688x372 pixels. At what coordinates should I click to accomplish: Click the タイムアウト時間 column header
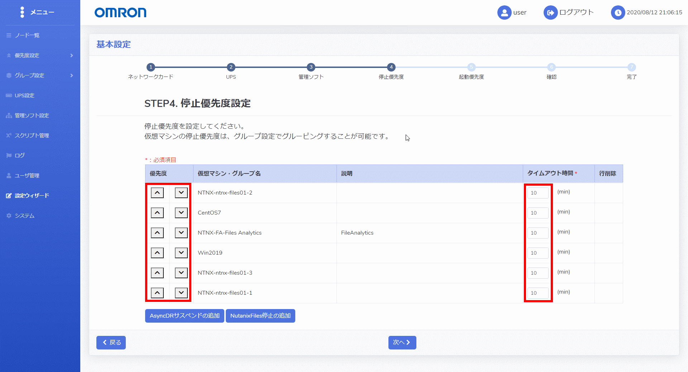[559, 173]
